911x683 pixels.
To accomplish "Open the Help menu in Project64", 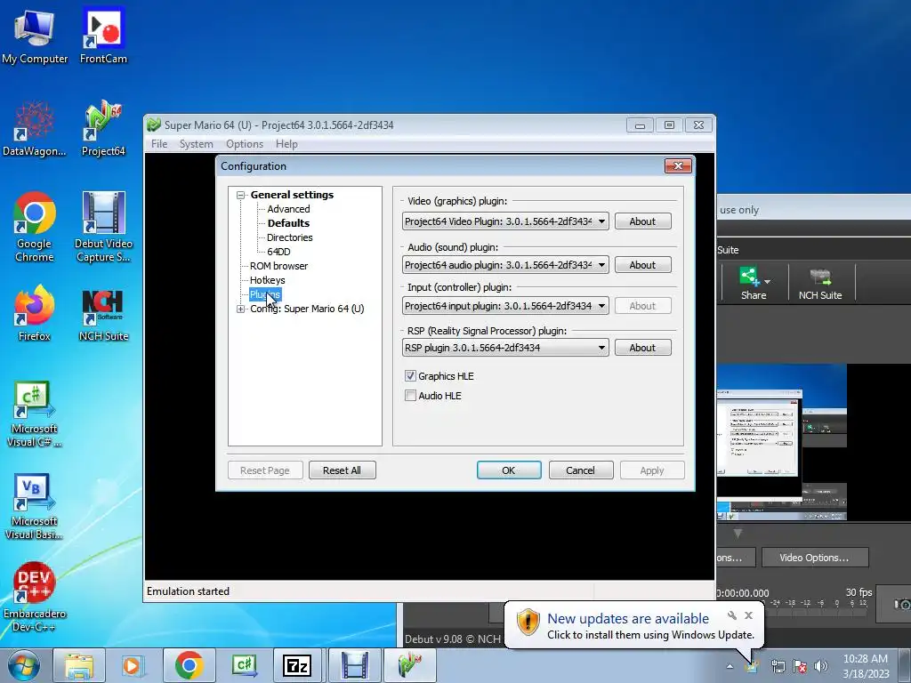I will (286, 144).
